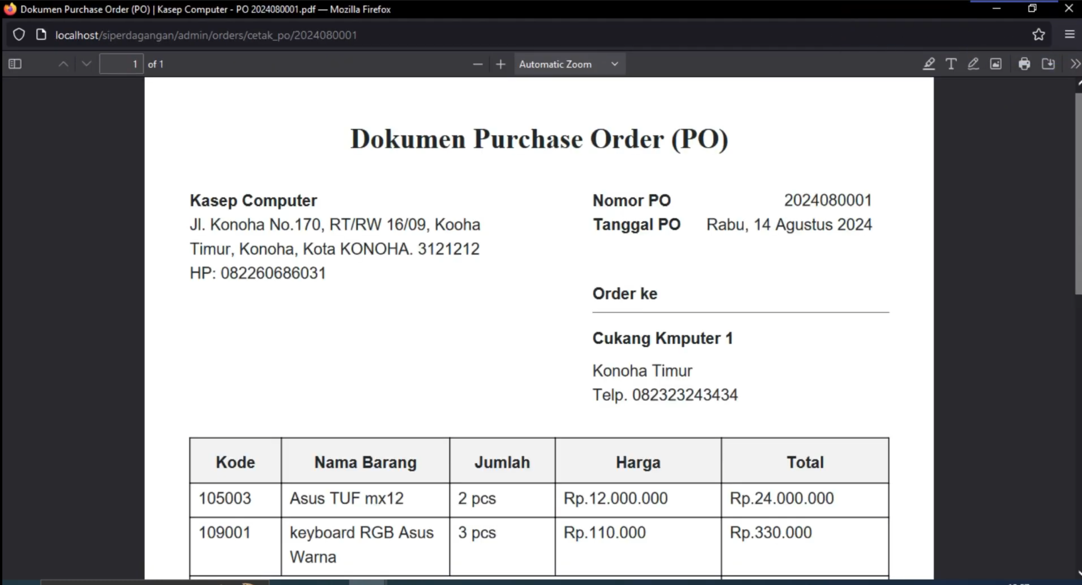Image resolution: width=1082 pixels, height=585 pixels.
Task: Click date Rabu, 14 Agustus 2024
Action: point(789,224)
